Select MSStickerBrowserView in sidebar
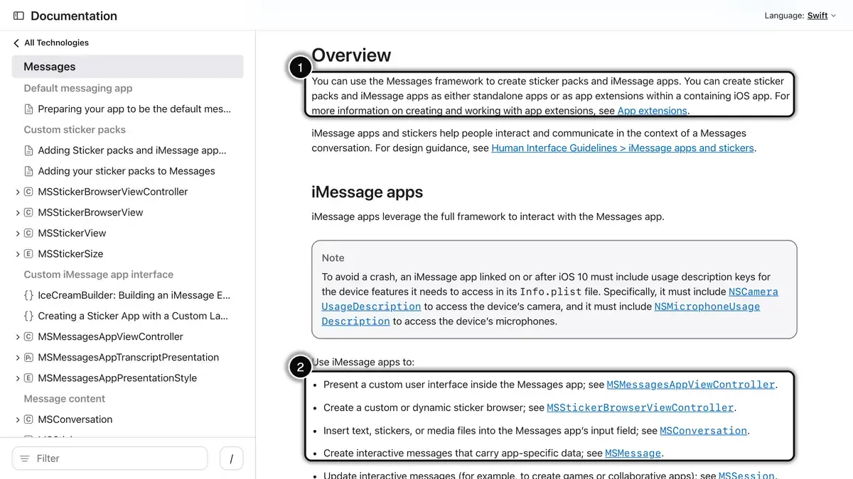Image resolution: width=853 pixels, height=479 pixels. pos(90,212)
